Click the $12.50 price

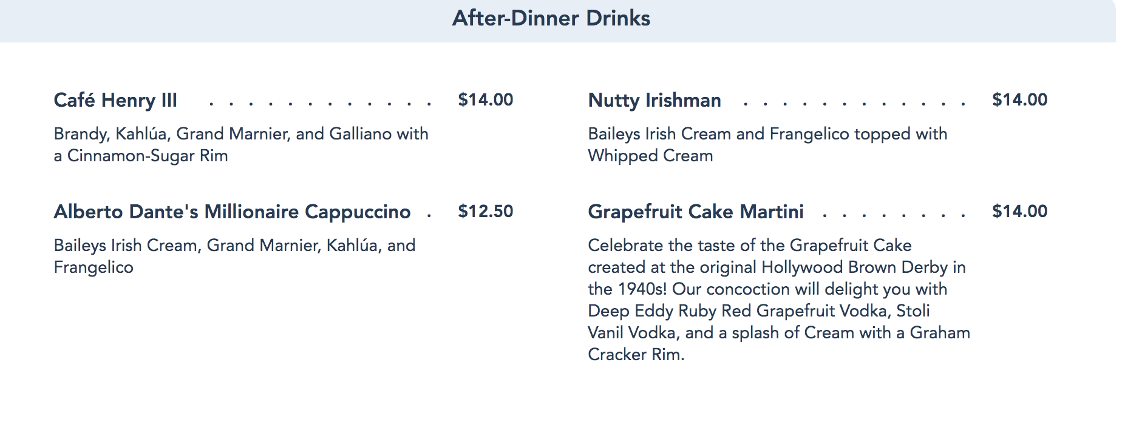tap(485, 212)
